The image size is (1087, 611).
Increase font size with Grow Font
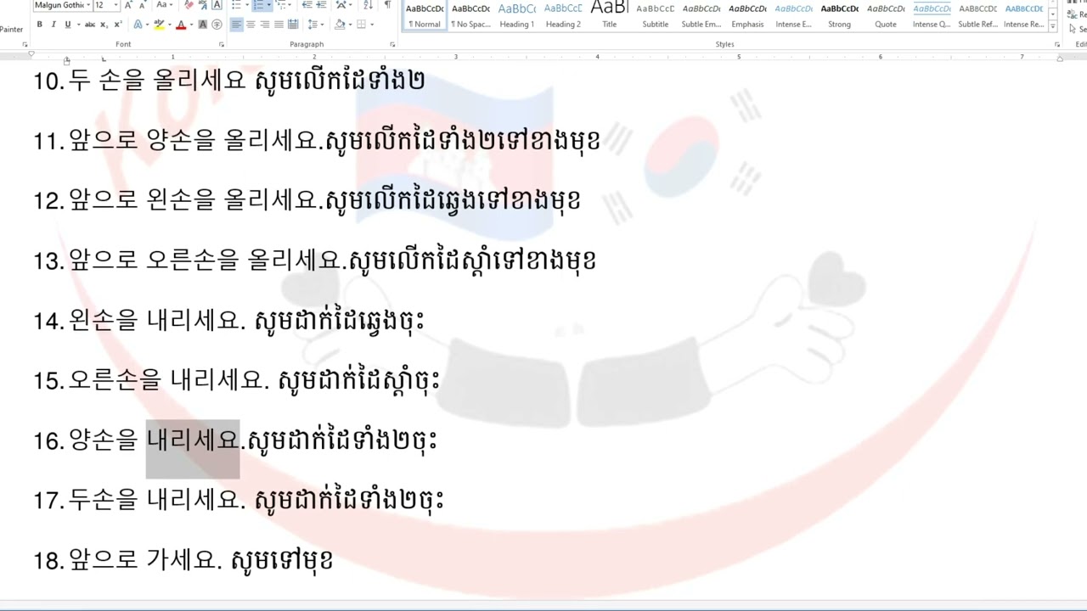click(128, 5)
